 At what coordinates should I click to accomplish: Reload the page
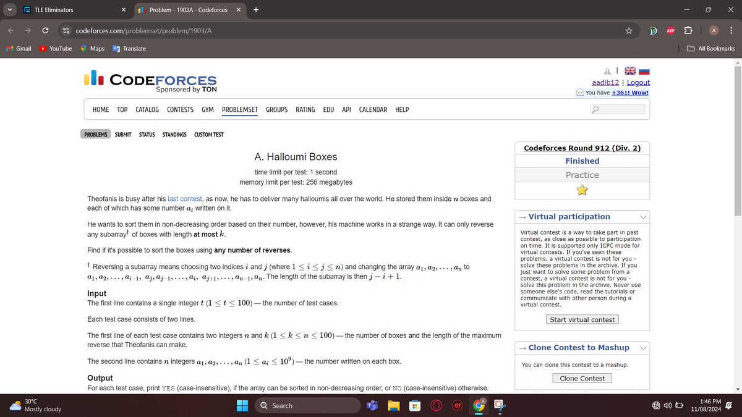click(x=45, y=30)
